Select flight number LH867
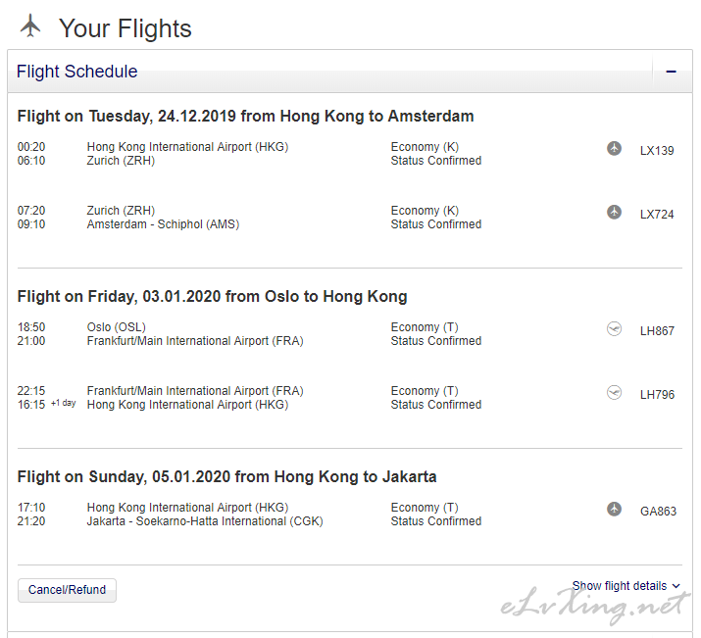 point(657,331)
